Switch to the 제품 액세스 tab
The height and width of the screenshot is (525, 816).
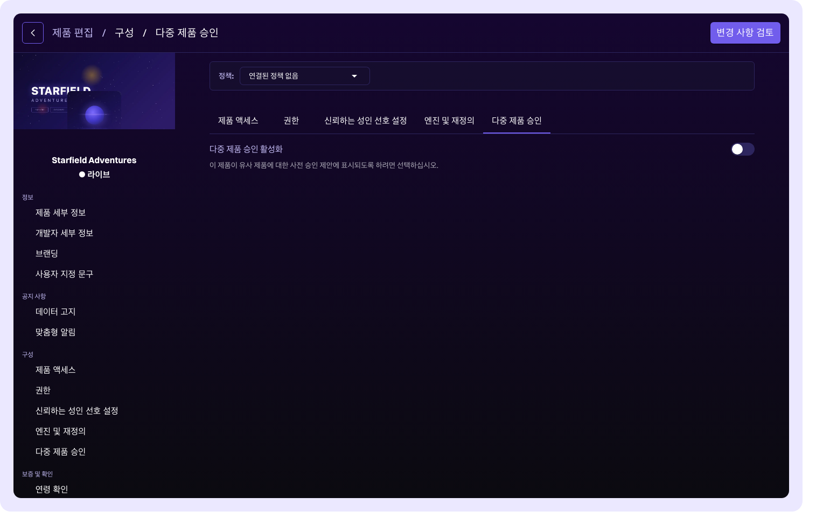(238, 121)
